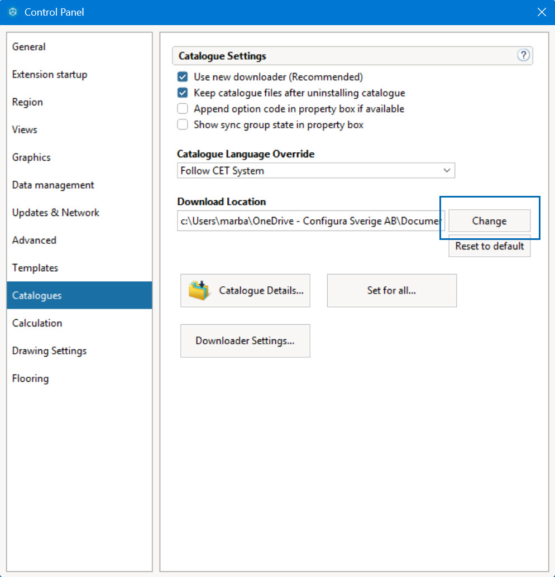Click the Set for all button
Image resolution: width=555 pixels, height=577 pixels.
coord(391,290)
